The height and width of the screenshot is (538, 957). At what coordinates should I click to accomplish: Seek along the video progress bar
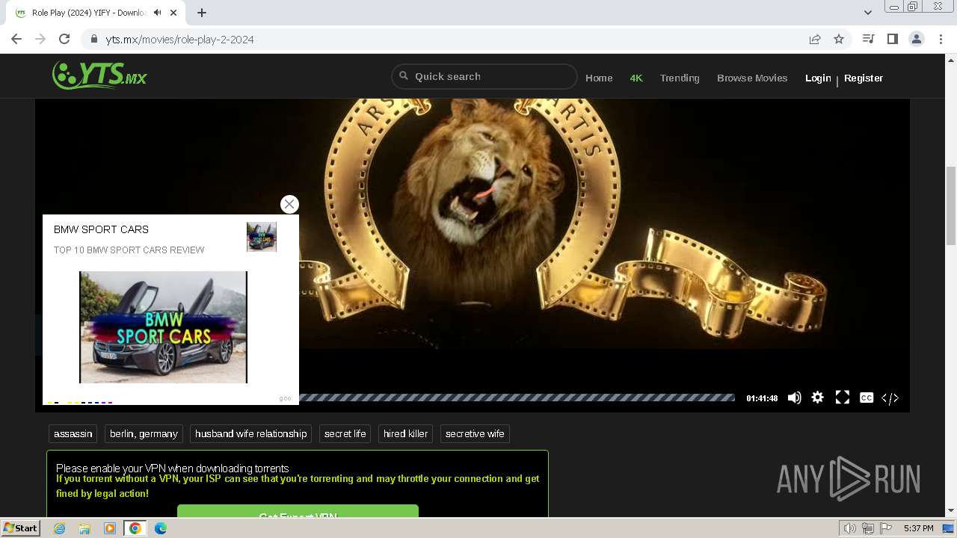pos(517,398)
